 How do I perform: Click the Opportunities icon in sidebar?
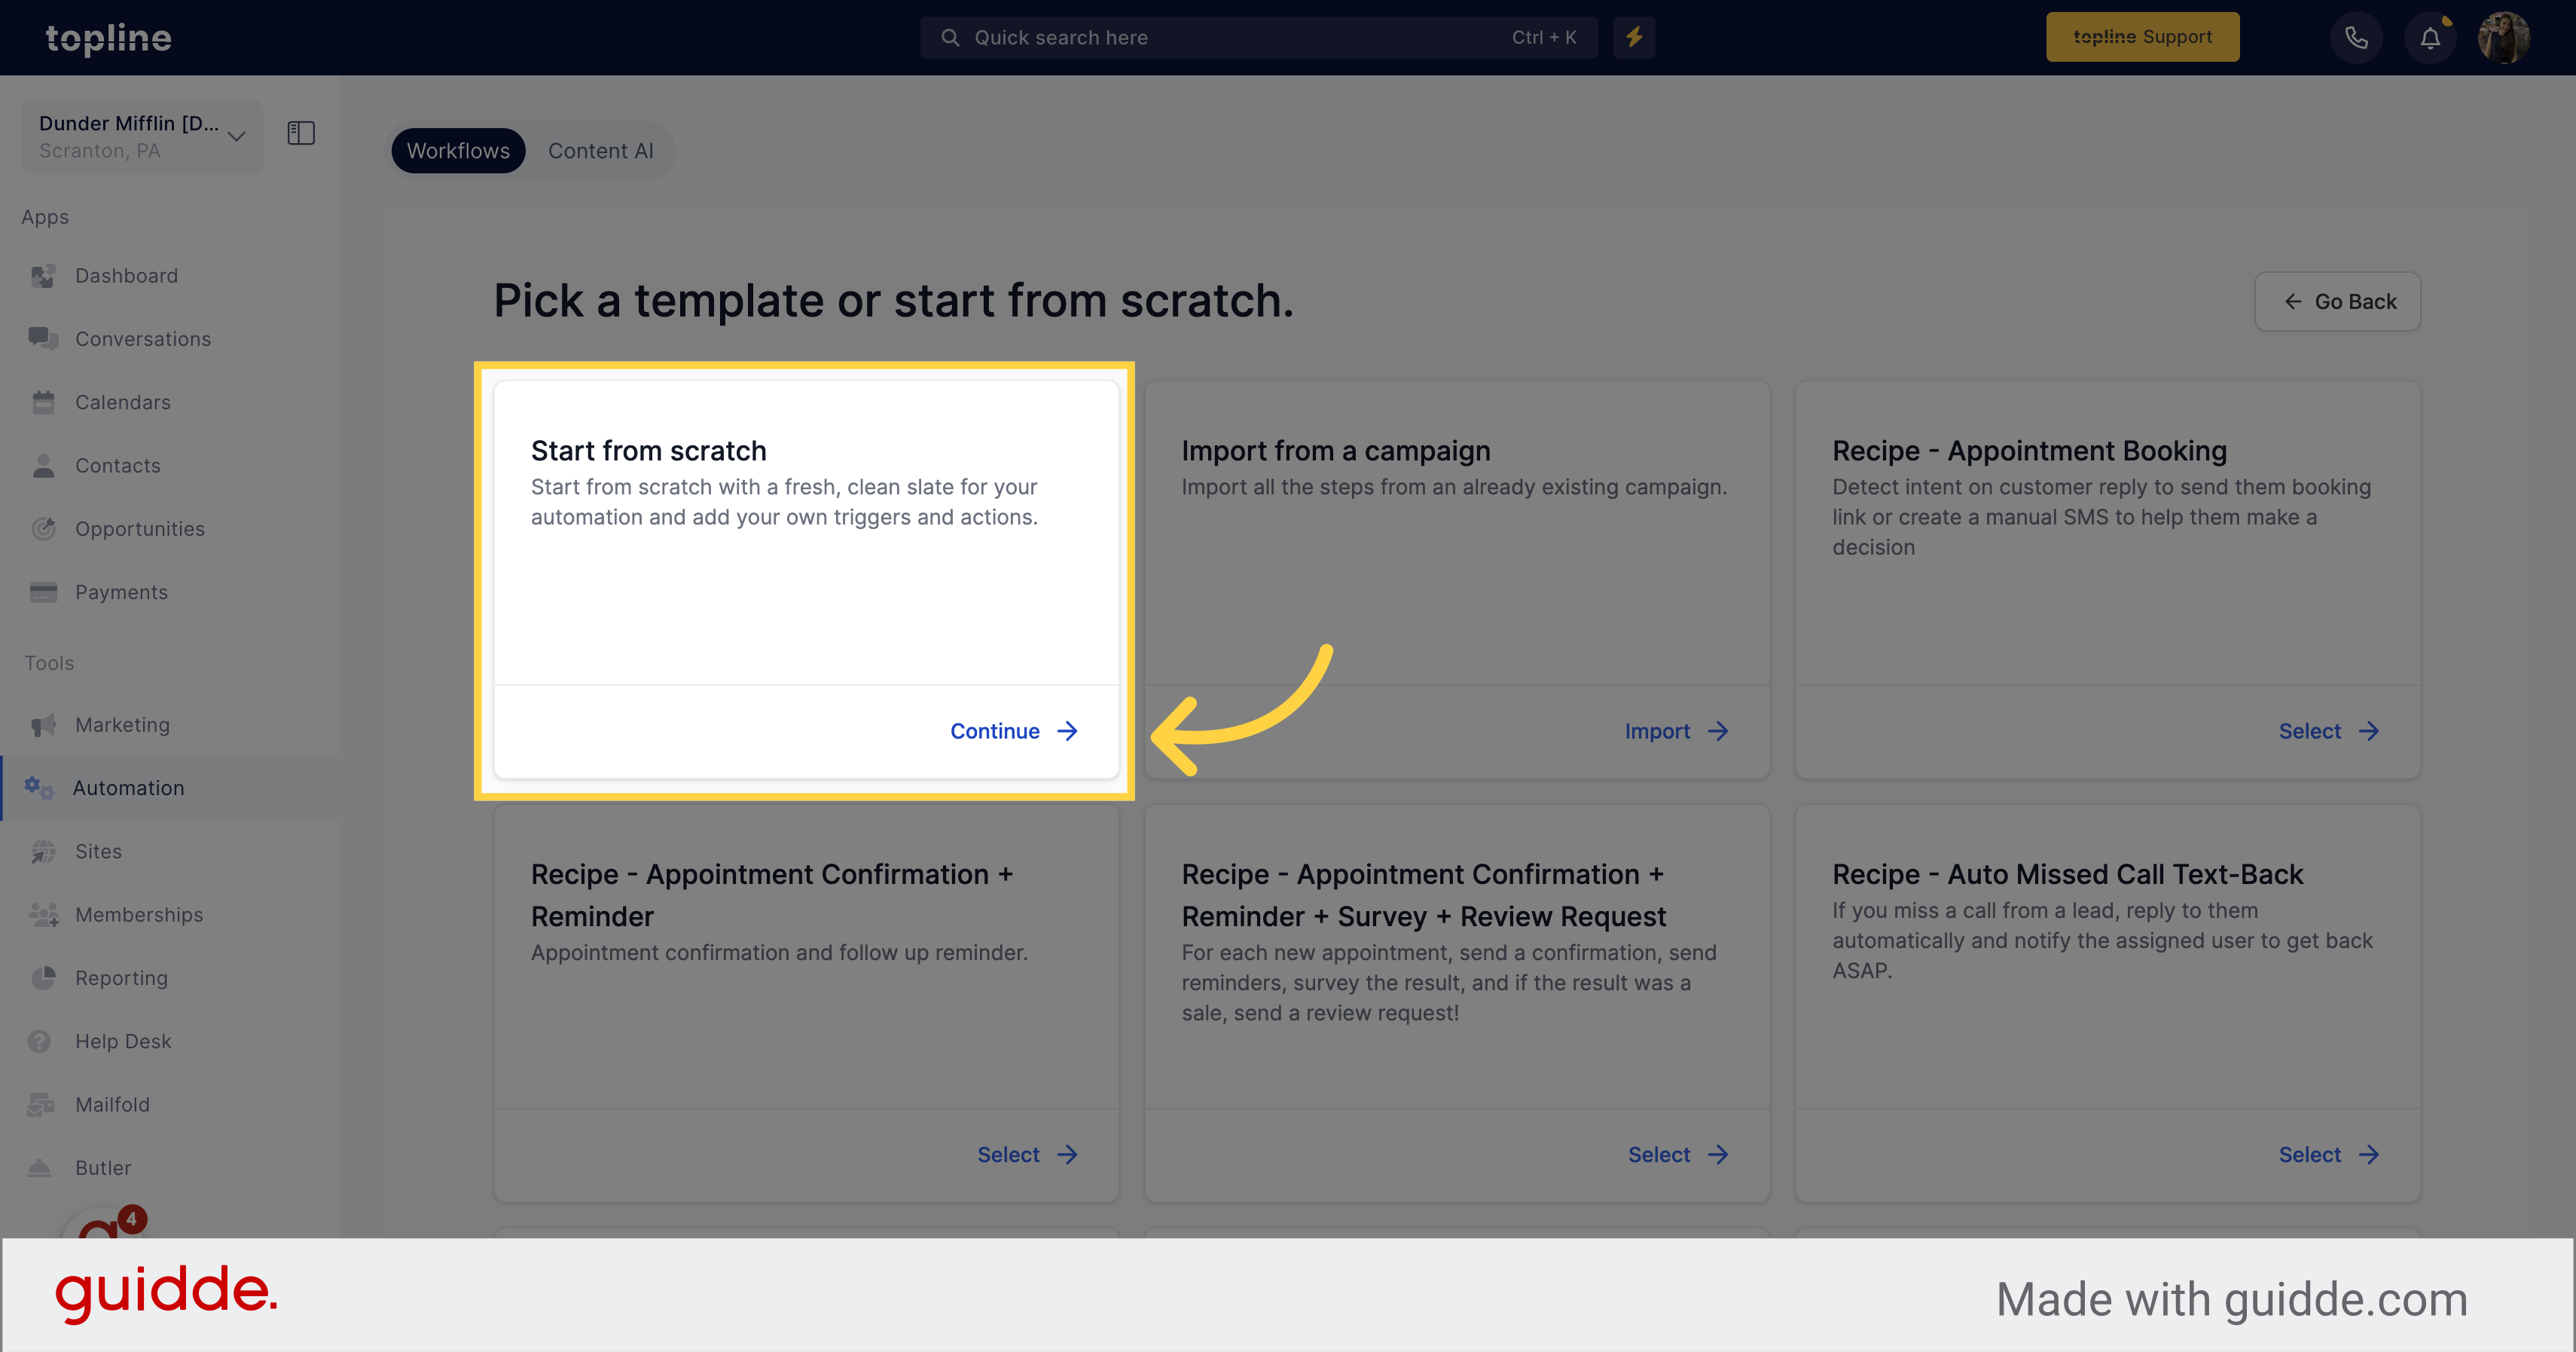(x=43, y=528)
